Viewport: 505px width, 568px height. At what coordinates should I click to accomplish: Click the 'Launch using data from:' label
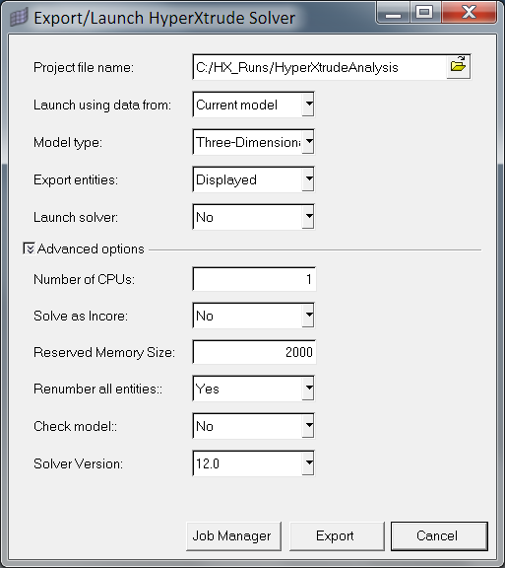[102, 106]
